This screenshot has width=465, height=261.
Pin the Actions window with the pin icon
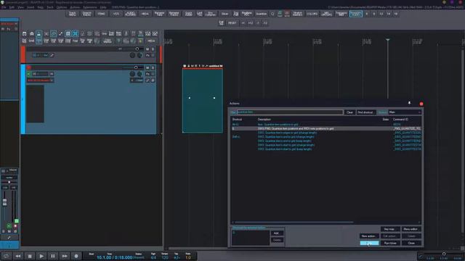409,103
